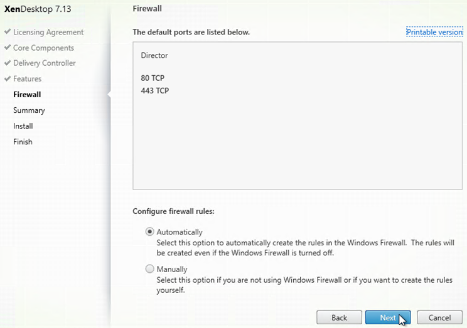Screen dimensions: 467x328
Task: Click the Licensing Agreement checkmark icon
Action: click(8, 31)
